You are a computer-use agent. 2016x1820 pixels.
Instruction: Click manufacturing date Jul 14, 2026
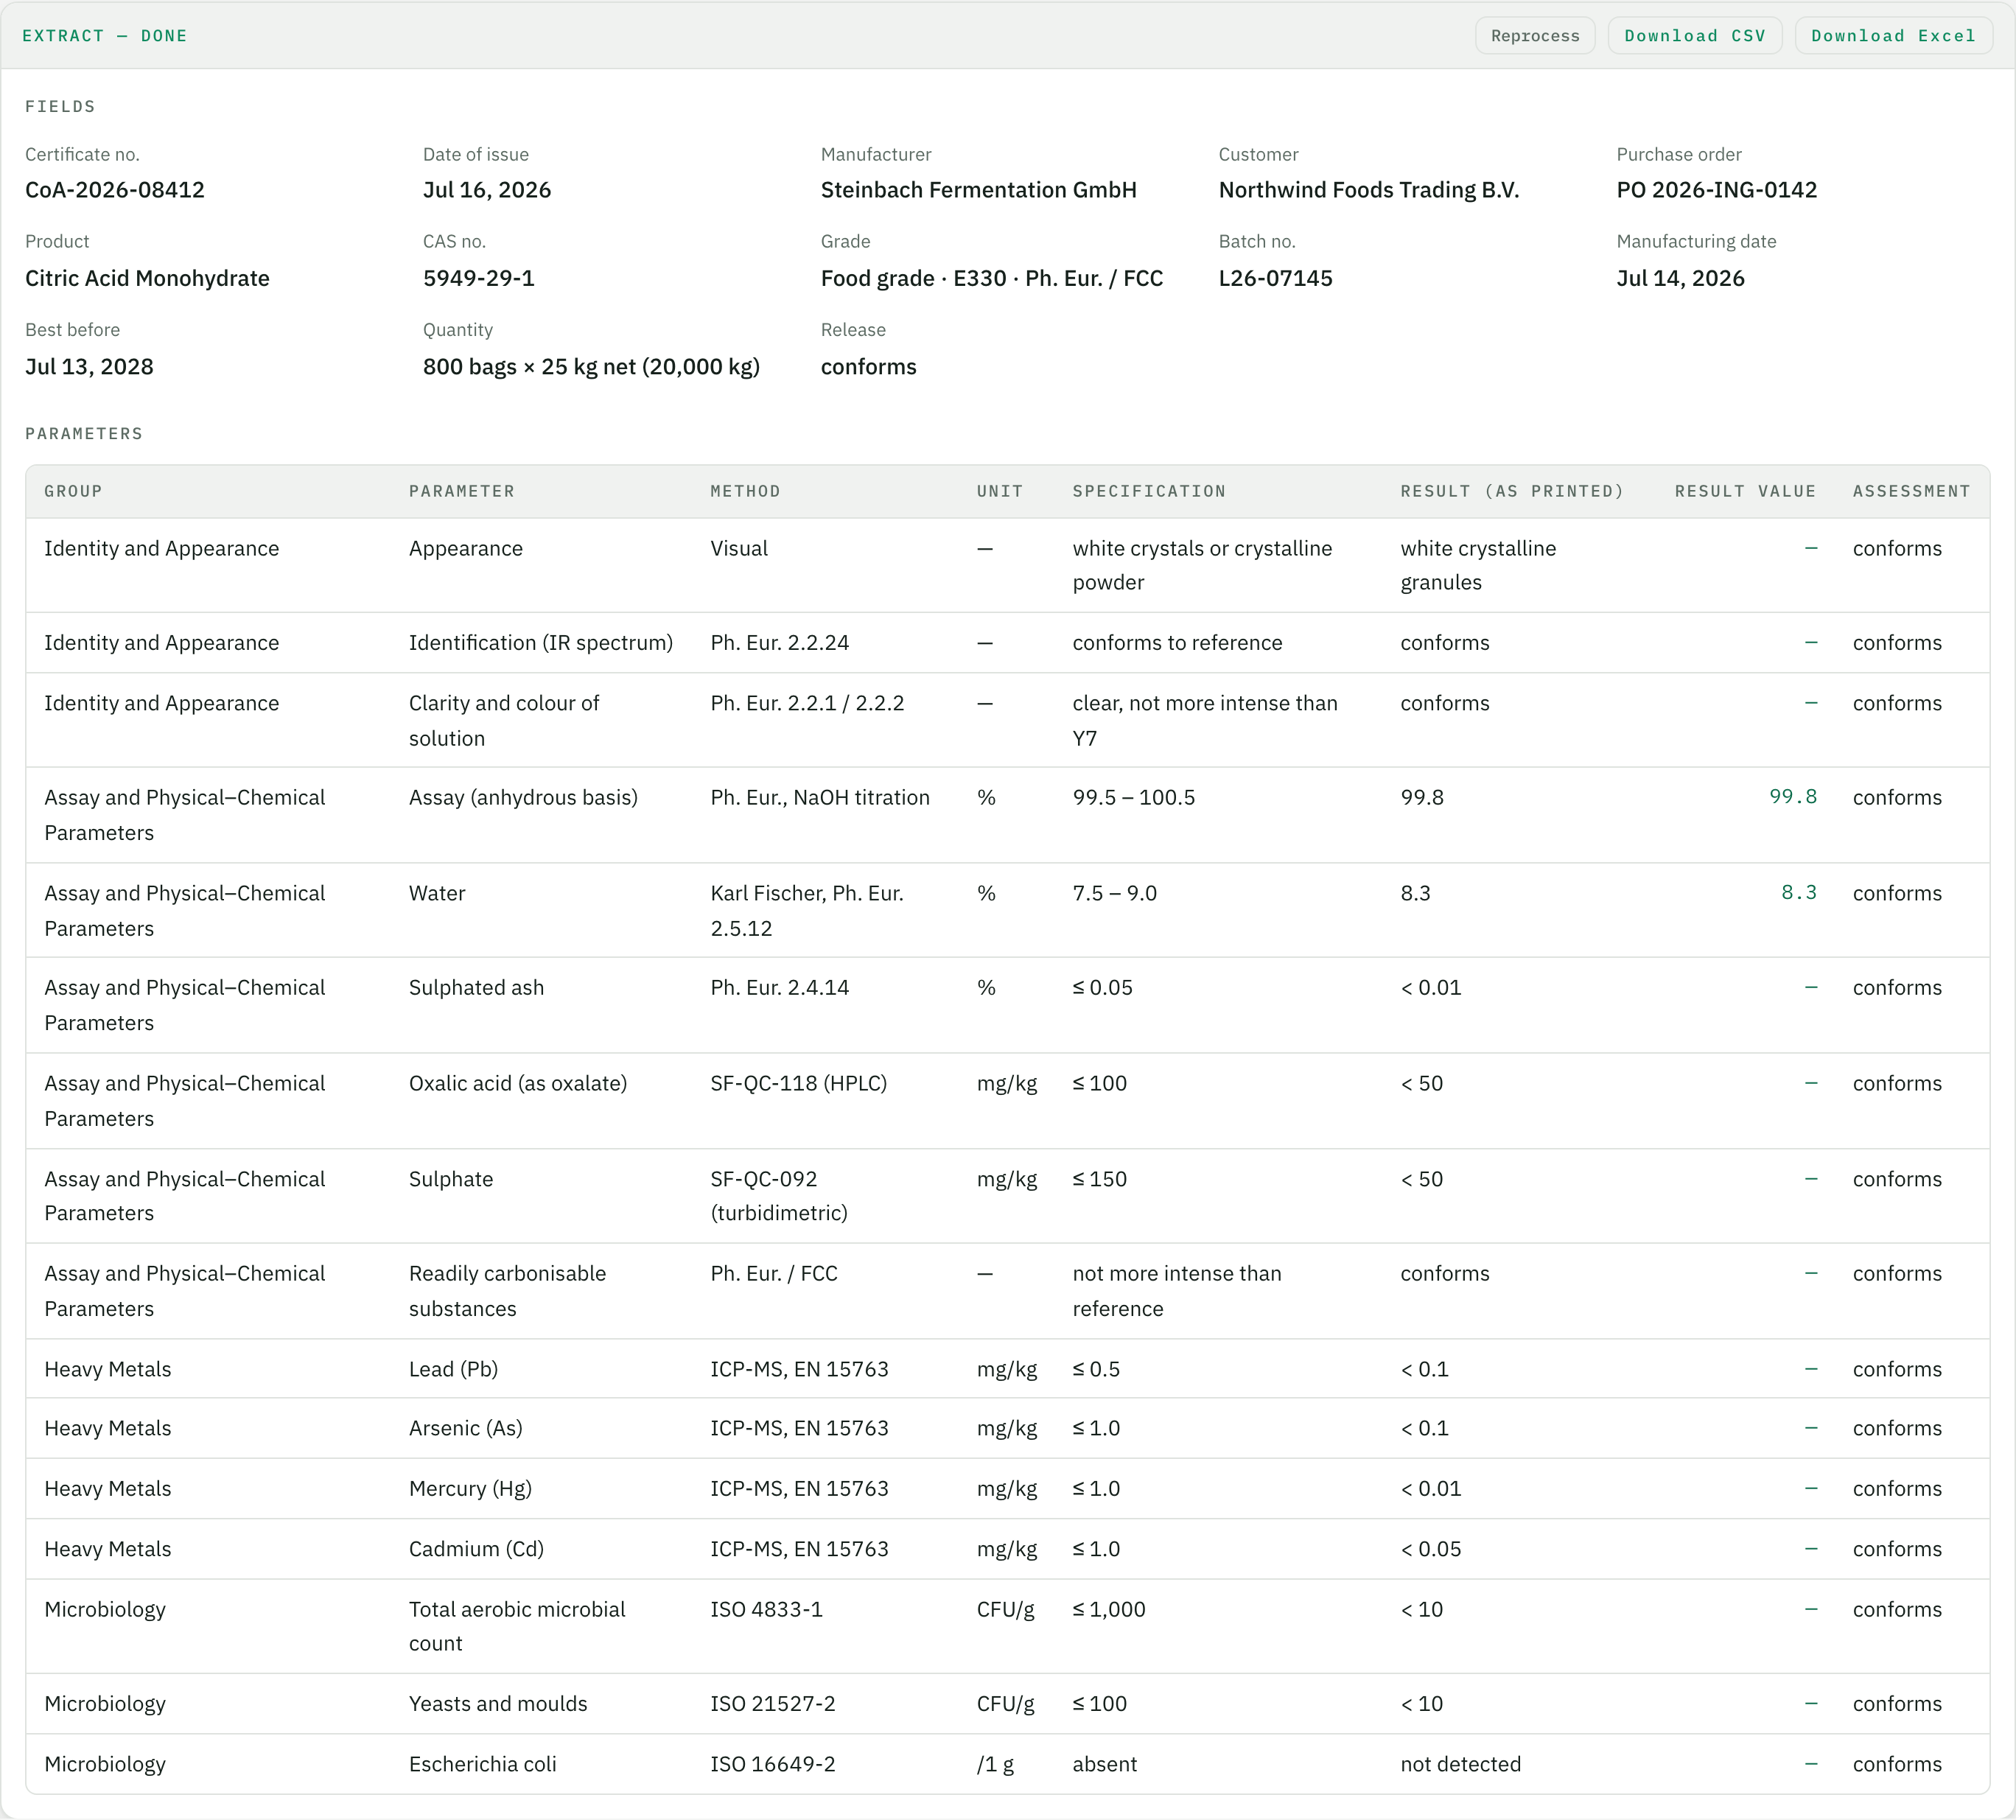[x=1681, y=278]
